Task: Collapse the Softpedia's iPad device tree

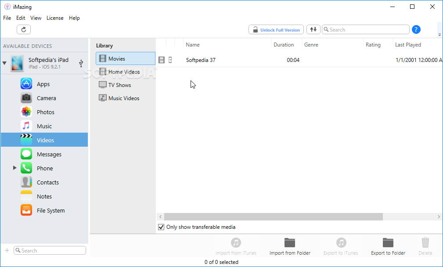Action: (4, 63)
